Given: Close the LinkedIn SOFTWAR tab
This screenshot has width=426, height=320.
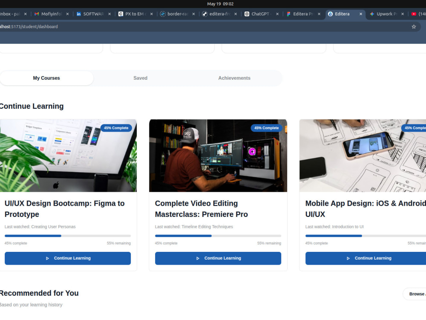Looking at the screenshot, I should pyautogui.click(x=109, y=14).
